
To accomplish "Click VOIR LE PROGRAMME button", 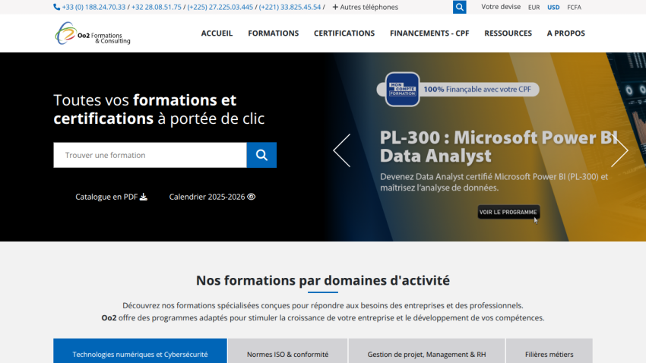I will (508, 212).
